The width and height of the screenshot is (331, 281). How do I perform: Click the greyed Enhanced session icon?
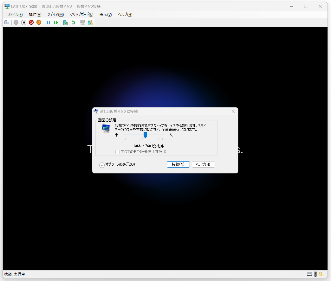[x=83, y=22]
